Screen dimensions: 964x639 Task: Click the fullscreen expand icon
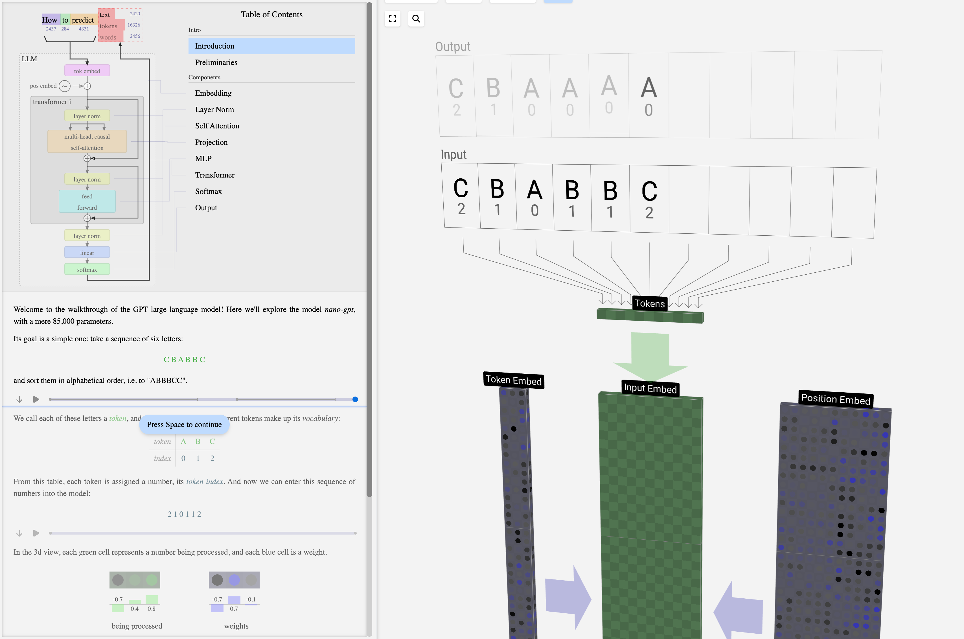[392, 19]
